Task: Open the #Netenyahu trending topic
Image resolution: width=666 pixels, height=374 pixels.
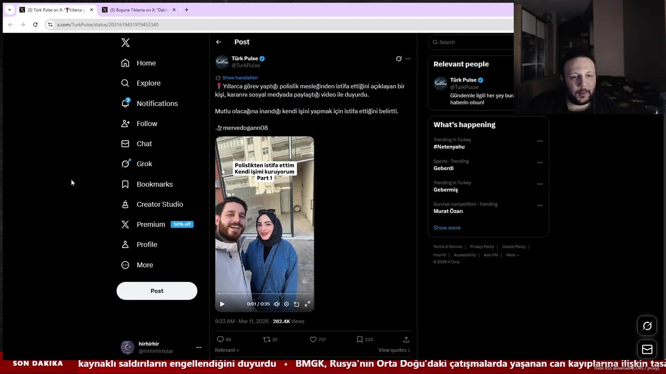Action: [x=449, y=147]
